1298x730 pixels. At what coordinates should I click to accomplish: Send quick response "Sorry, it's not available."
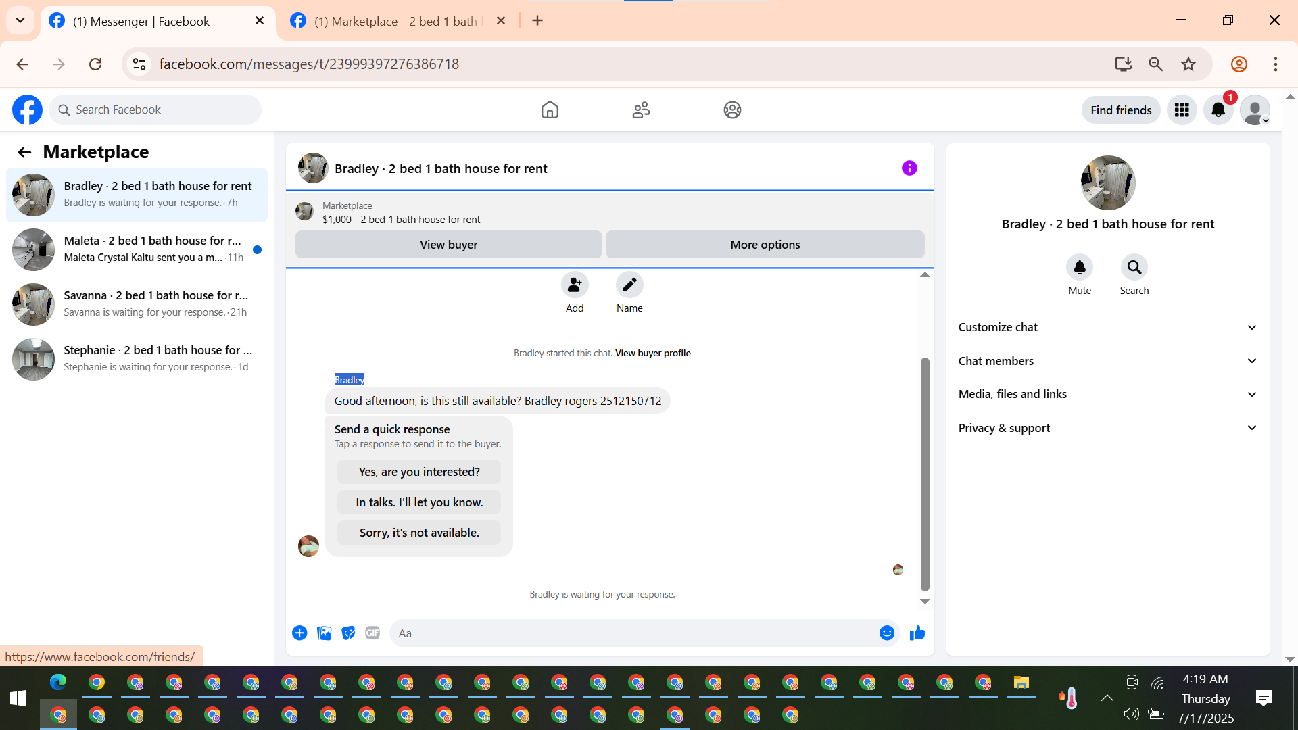[x=419, y=533]
